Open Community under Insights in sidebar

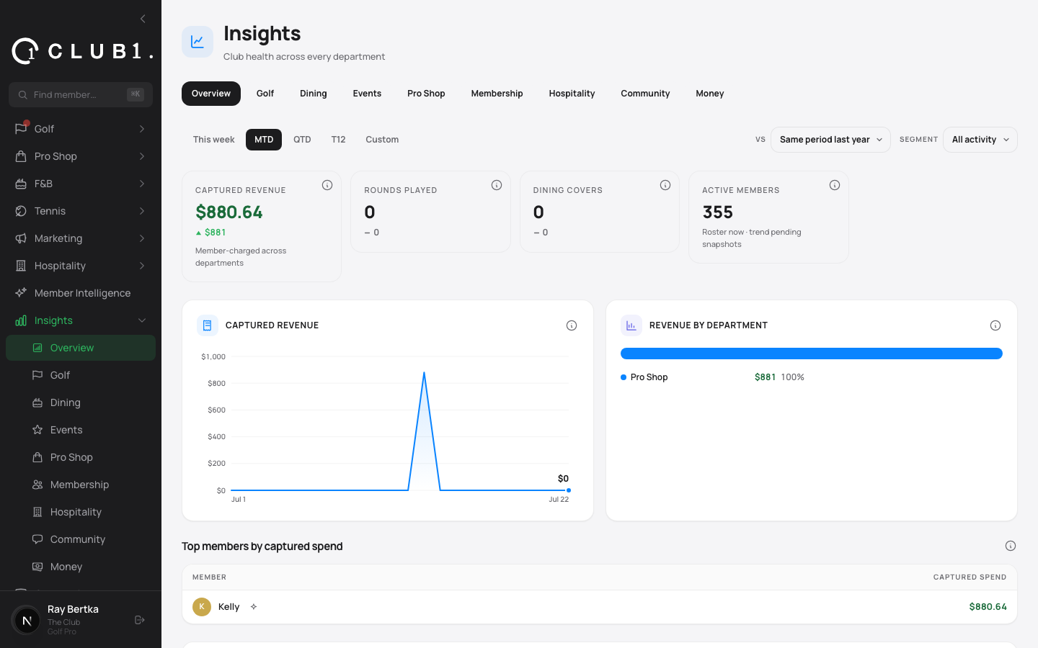pos(81,539)
